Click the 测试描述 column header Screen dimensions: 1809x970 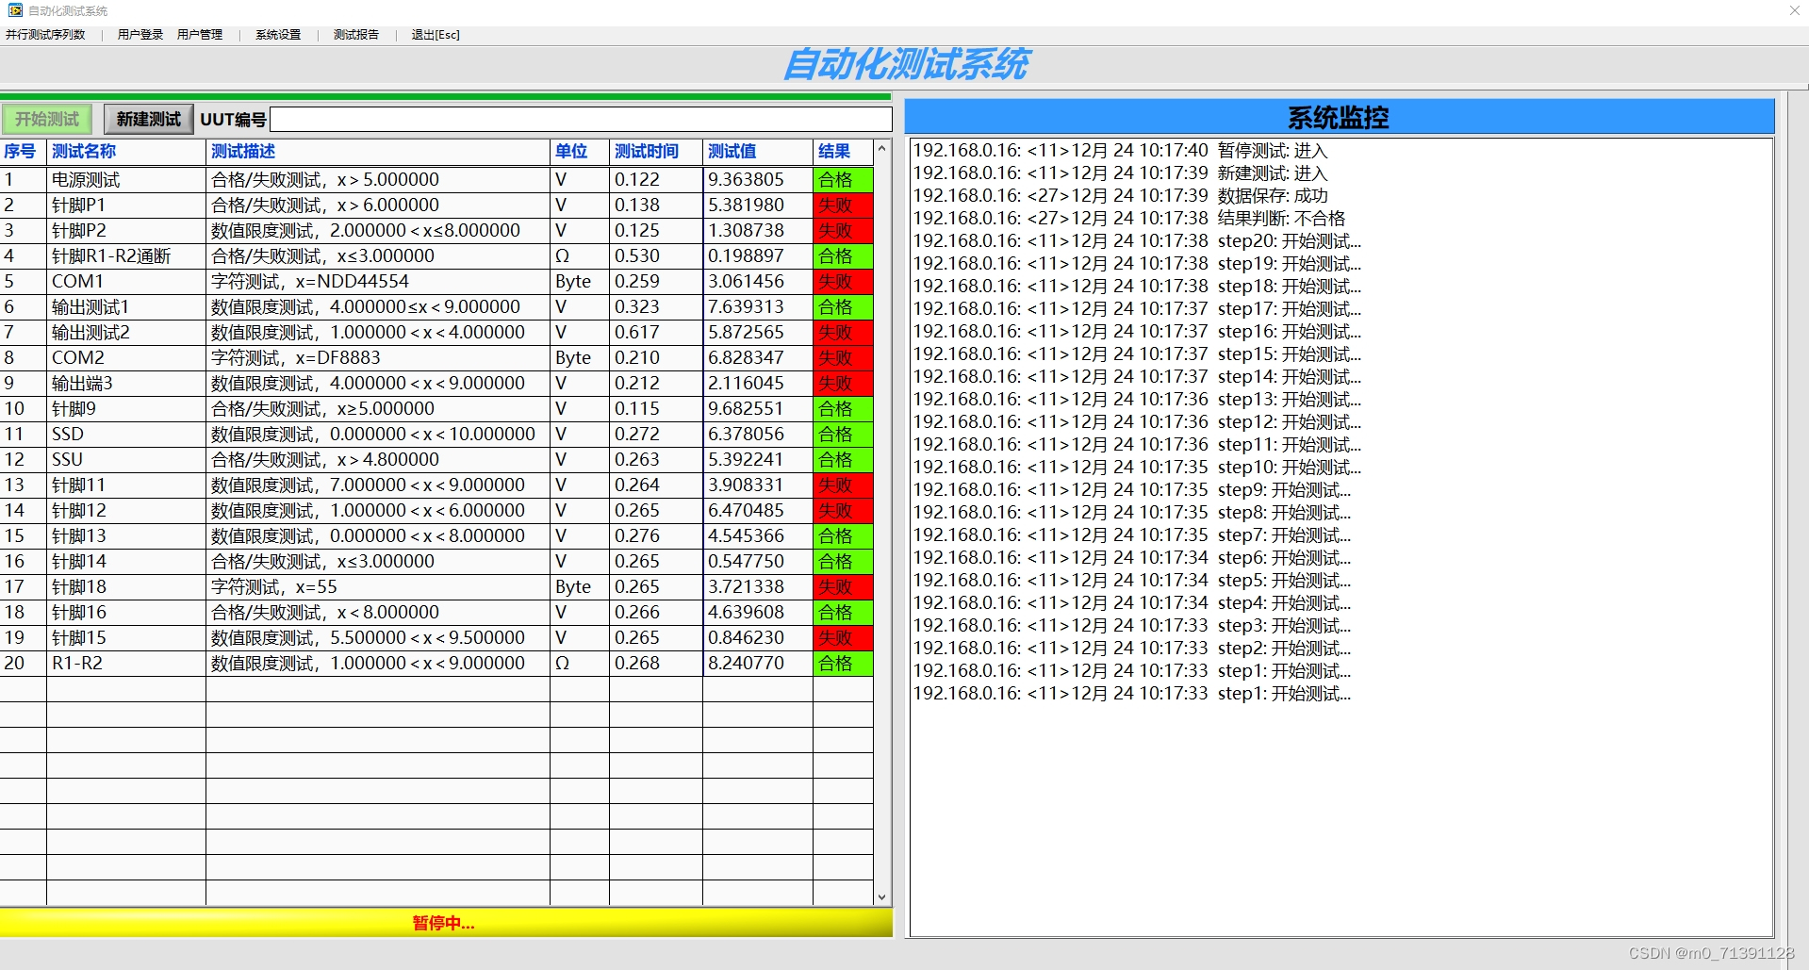[x=378, y=152]
